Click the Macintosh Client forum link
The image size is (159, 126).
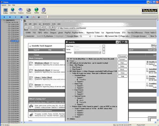tap(42, 70)
